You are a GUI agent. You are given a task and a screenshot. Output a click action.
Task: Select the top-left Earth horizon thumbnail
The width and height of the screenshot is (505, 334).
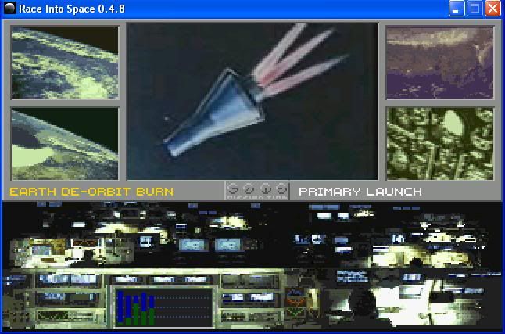click(65, 63)
